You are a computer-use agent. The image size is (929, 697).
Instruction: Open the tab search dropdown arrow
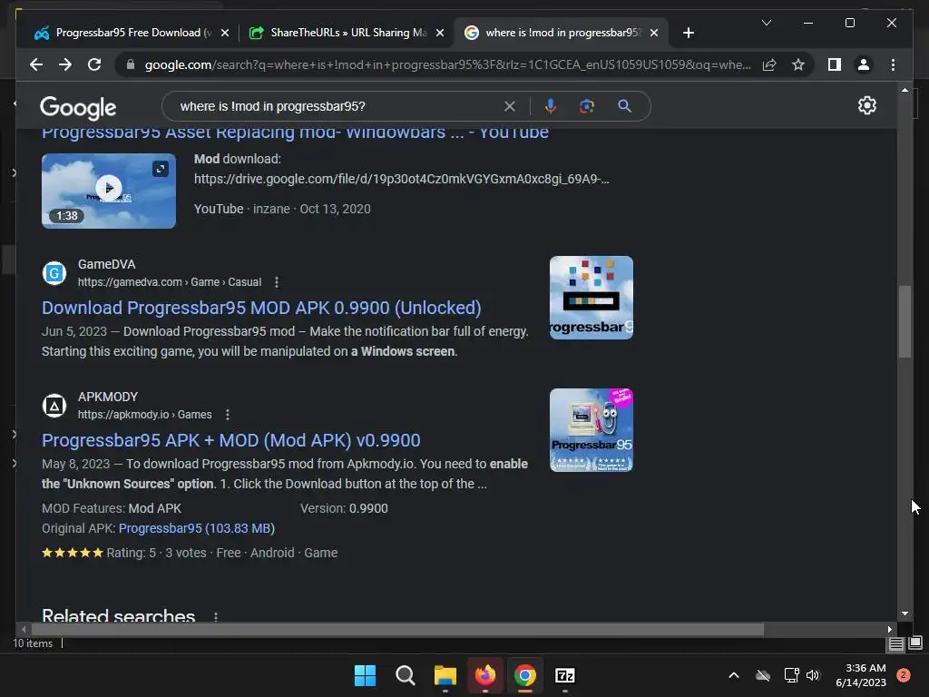766,23
